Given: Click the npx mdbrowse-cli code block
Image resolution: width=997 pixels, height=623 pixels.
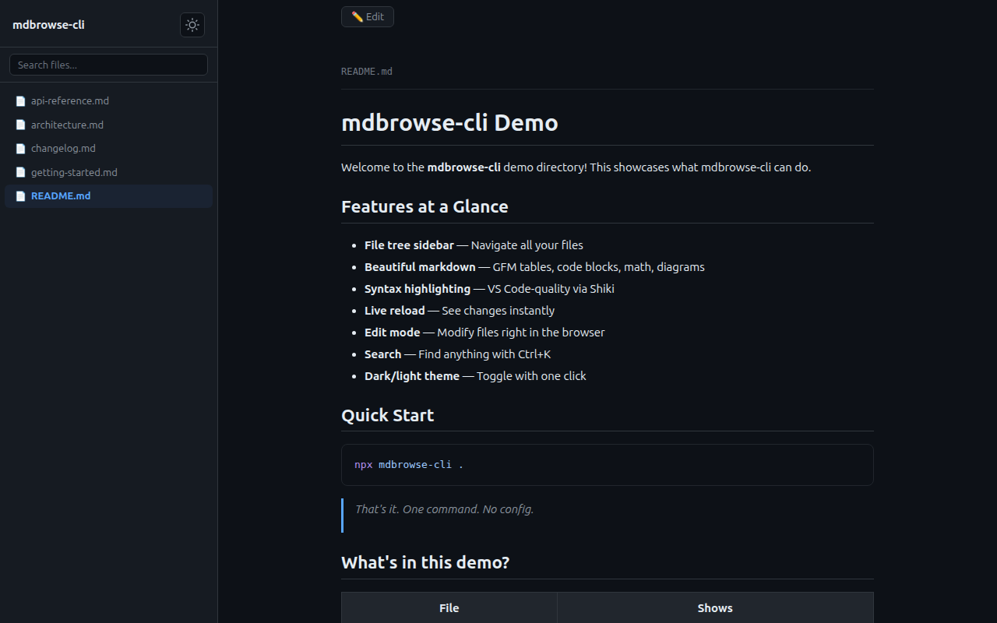Looking at the screenshot, I should pos(608,465).
